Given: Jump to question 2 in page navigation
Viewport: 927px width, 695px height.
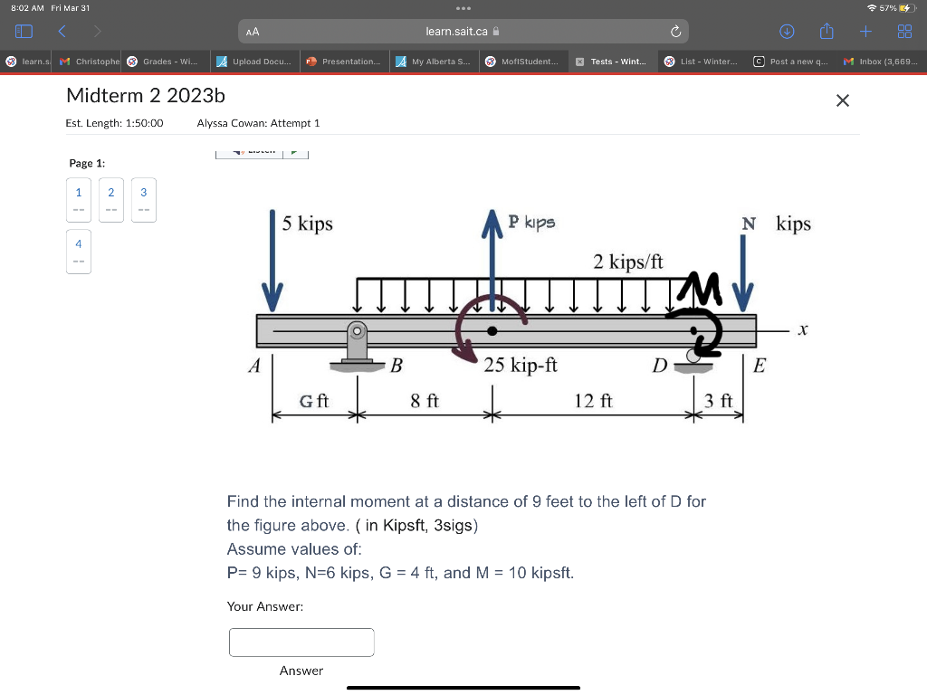Looking at the screenshot, I should point(111,200).
